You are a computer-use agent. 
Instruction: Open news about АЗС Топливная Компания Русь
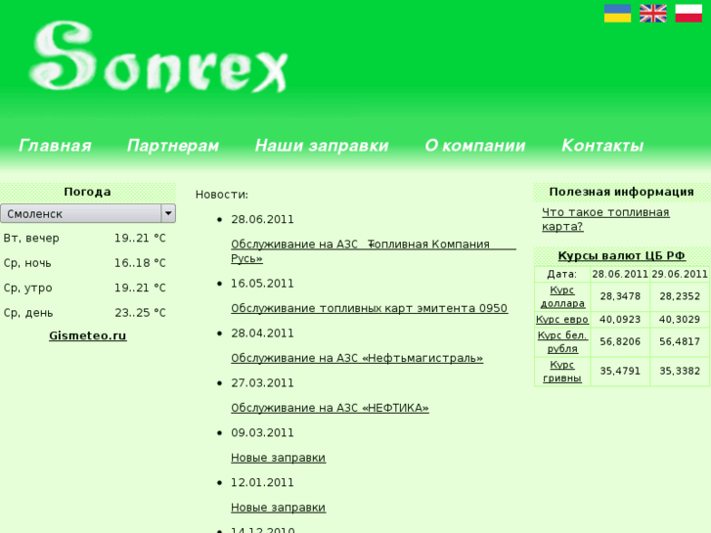[x=374, y=250]
